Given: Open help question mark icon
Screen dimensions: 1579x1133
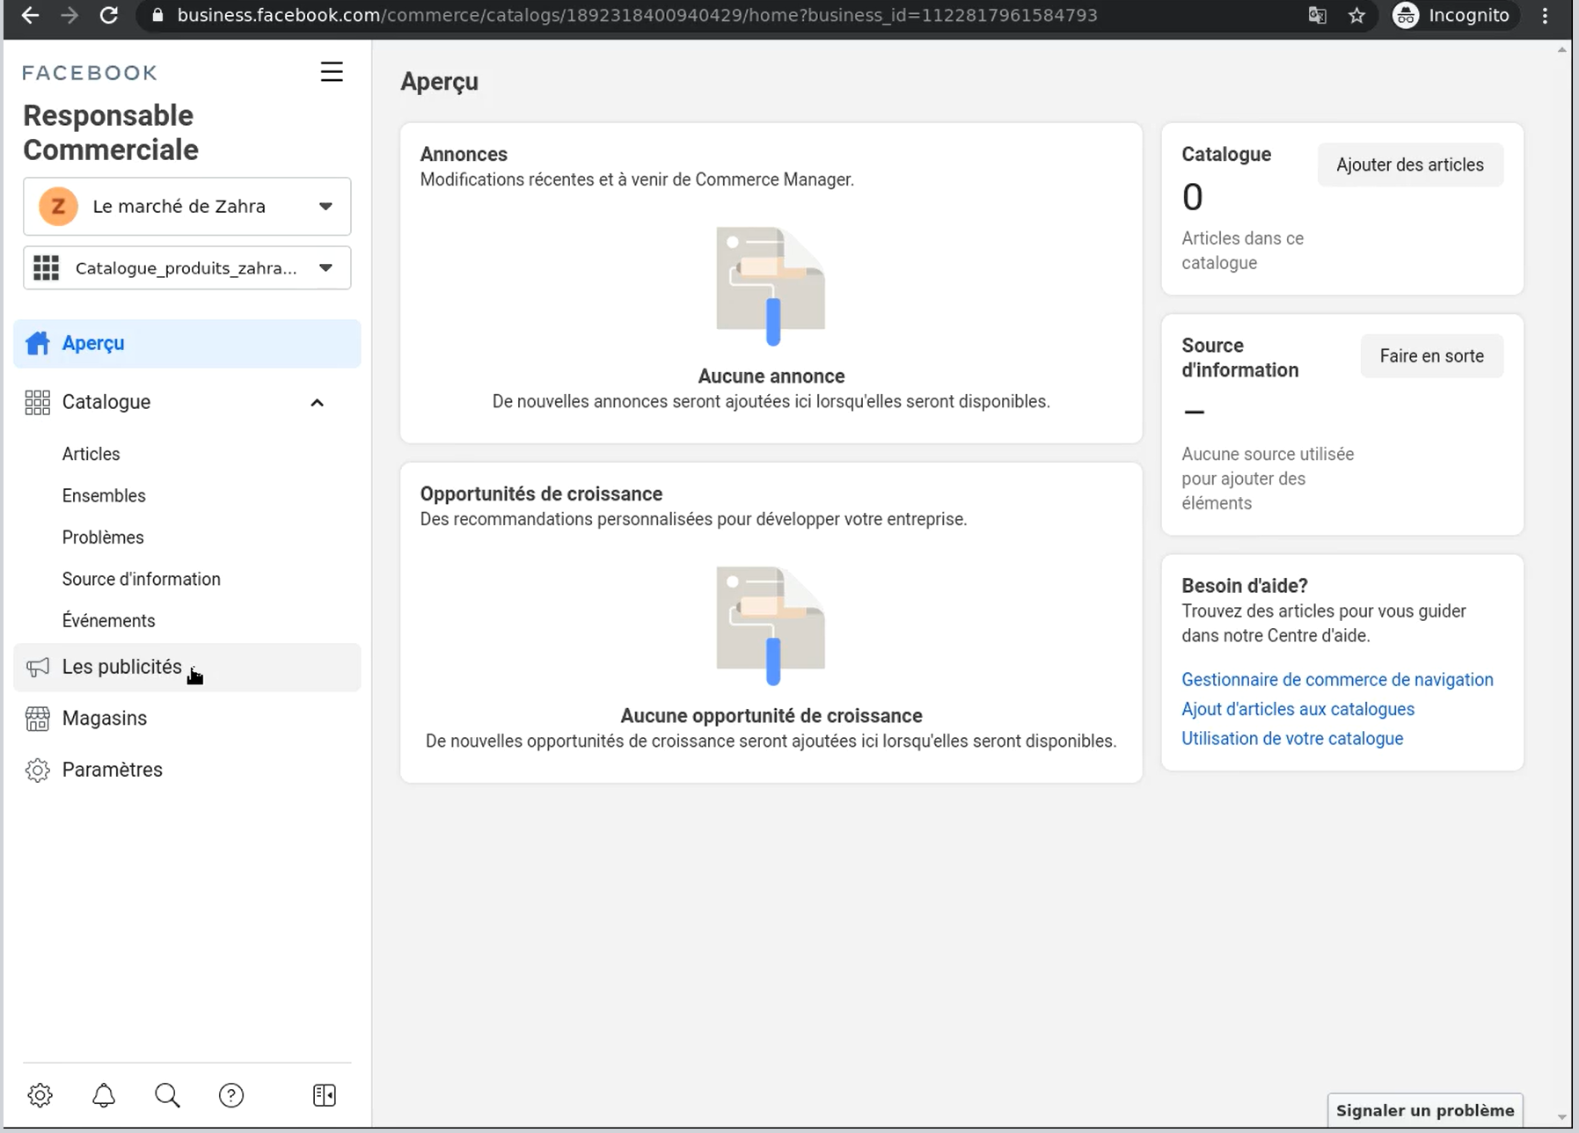Looking at the screenshot, I should (x=231, y=1095).
